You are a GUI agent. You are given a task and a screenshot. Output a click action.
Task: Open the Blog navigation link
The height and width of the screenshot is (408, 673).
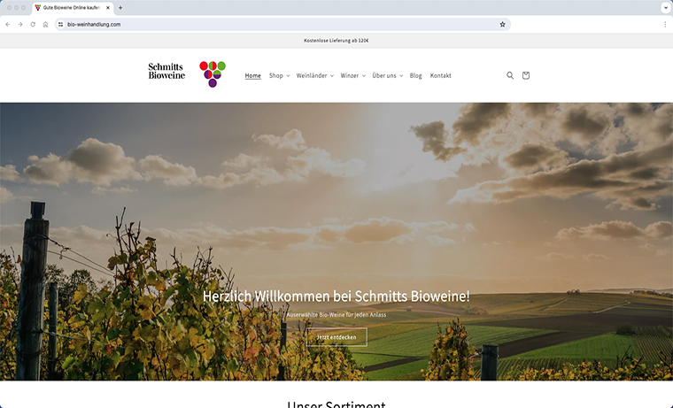pyautogui.click(x=415, y=75)
